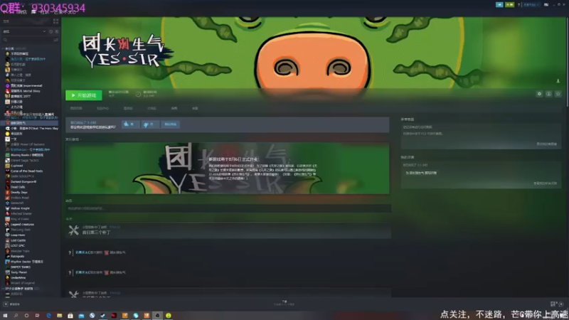Viewport: 569px width, 320px height.
Task: Open the Downloads manager at bottom center
Action: tap(284, 303)
